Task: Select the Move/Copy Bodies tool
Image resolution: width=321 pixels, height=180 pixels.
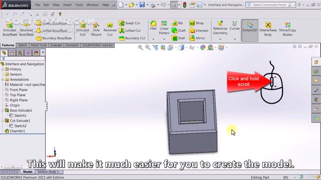Action: pyautogui.click(x=288, y=29)
